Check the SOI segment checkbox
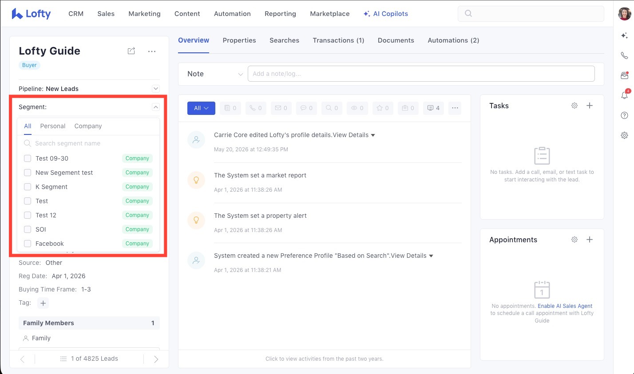The image size is (634, 374). coord(28,229)
